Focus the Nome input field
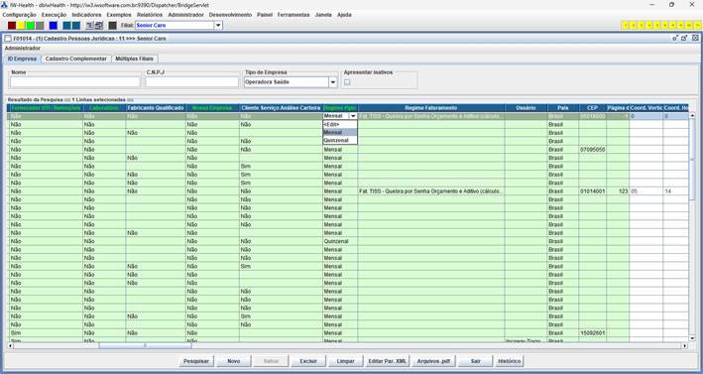 [75, 82]
